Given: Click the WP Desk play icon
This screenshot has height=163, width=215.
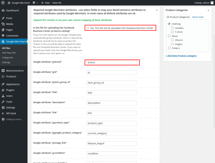Looking at the screenshot, I should click(3, 113).
